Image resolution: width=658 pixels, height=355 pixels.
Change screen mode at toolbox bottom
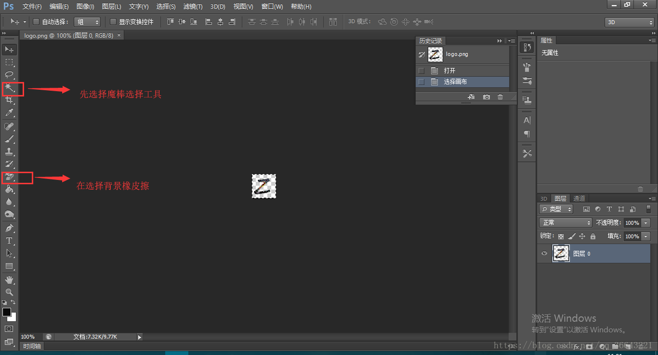point(9,342)
